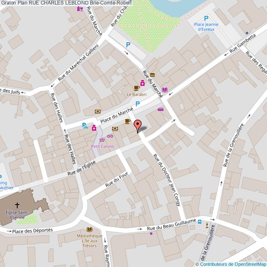Select the purple open-book bookshop icon
267x267 pixels.
(165, 90)
